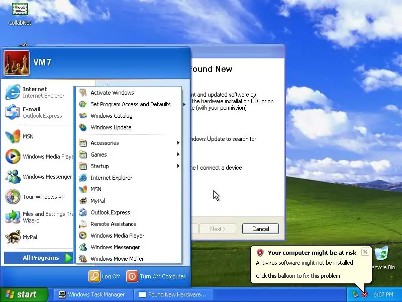This screenshot has height=302, width=402.
Task: Click the Windows Catalog icon
Action: (83, 116)
